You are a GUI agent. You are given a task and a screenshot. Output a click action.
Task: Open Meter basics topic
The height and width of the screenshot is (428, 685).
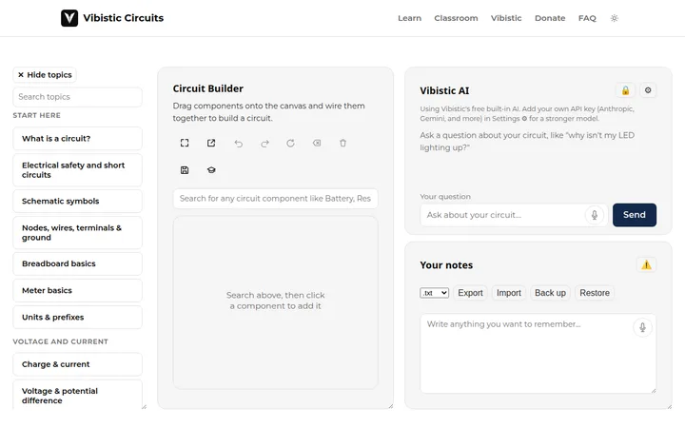coord(77,290)
